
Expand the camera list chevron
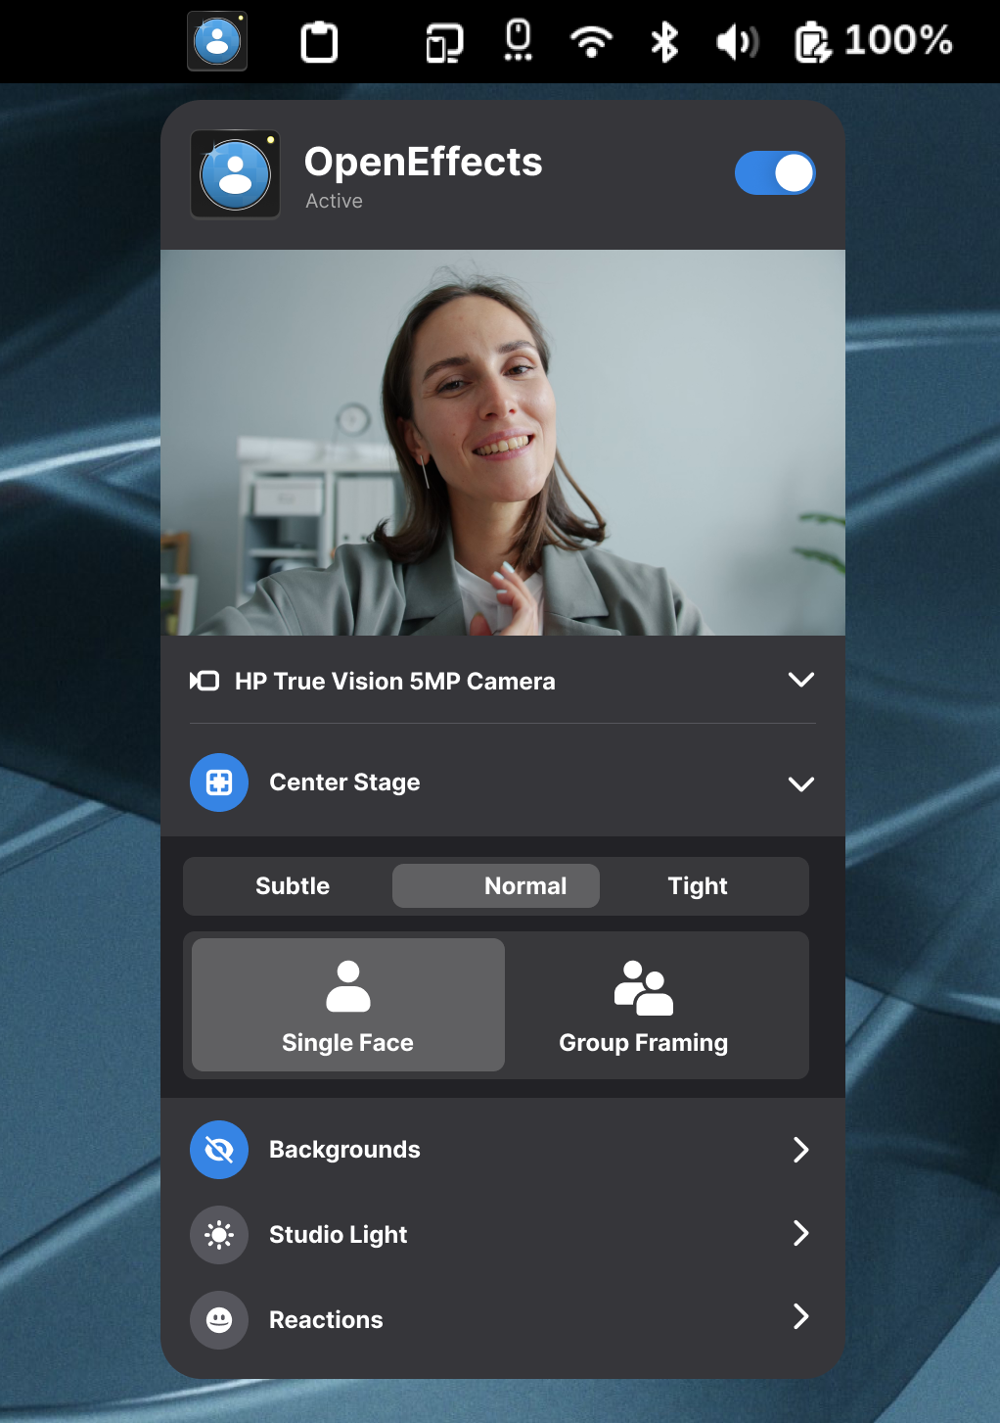(801, 680)
